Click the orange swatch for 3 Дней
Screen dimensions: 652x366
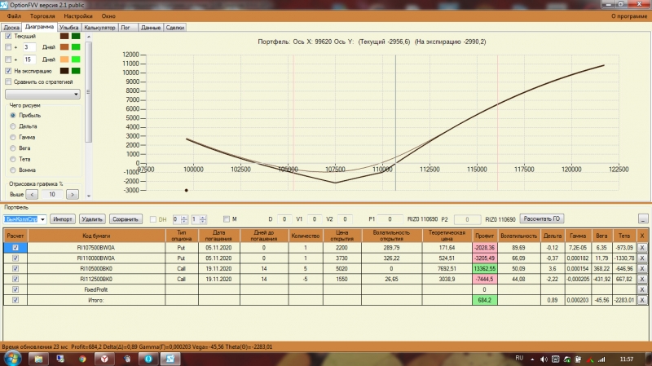[x=64, y=47]
